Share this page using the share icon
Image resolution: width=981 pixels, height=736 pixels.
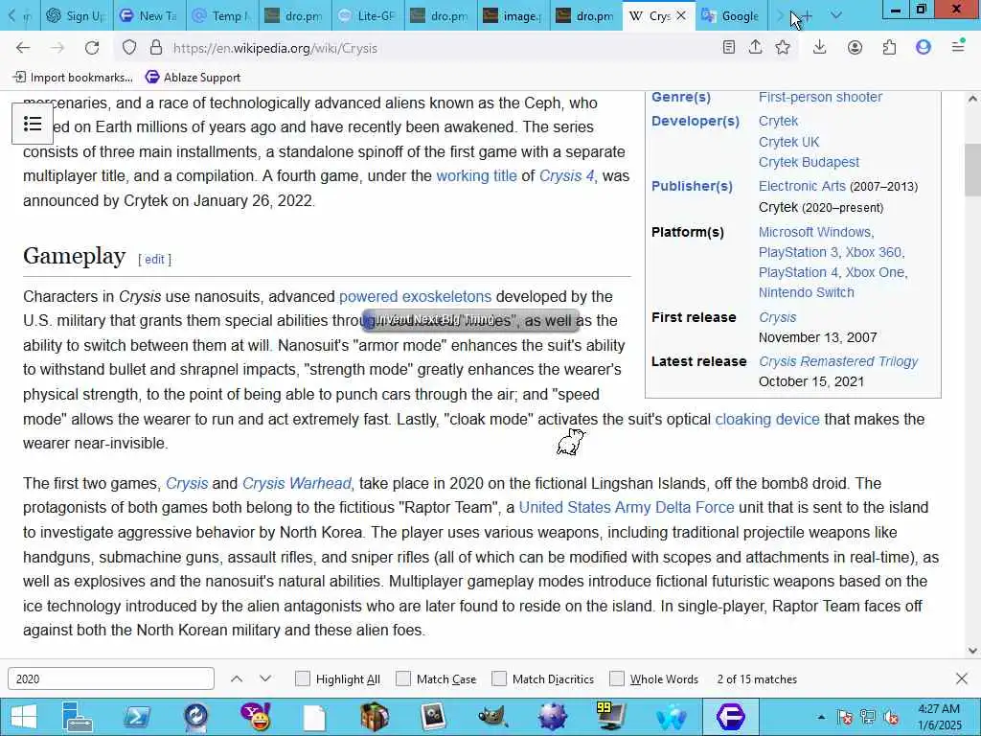pos(756,48)
